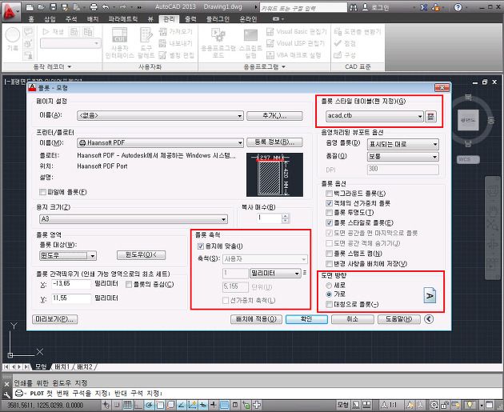Open the Help question mark icon
Image resolution: width=504 pixels, height=412 pixels.
[458, 7]
